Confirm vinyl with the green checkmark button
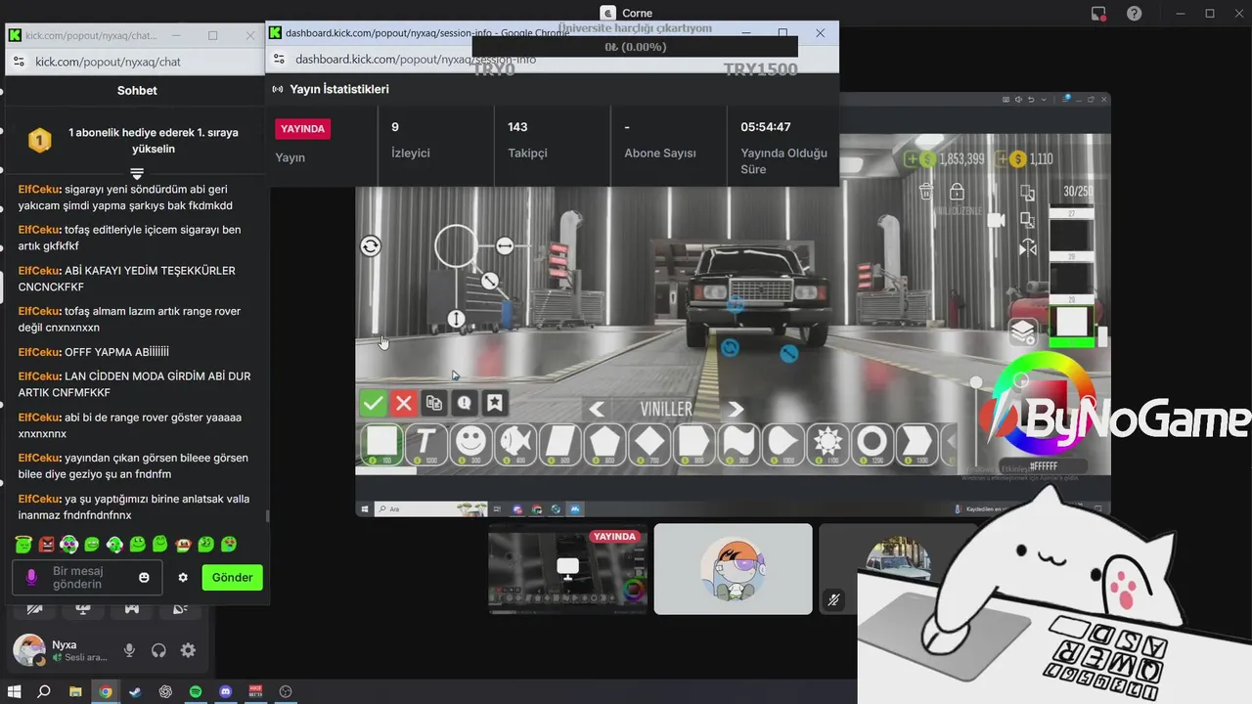 click(x=373, y=402)
